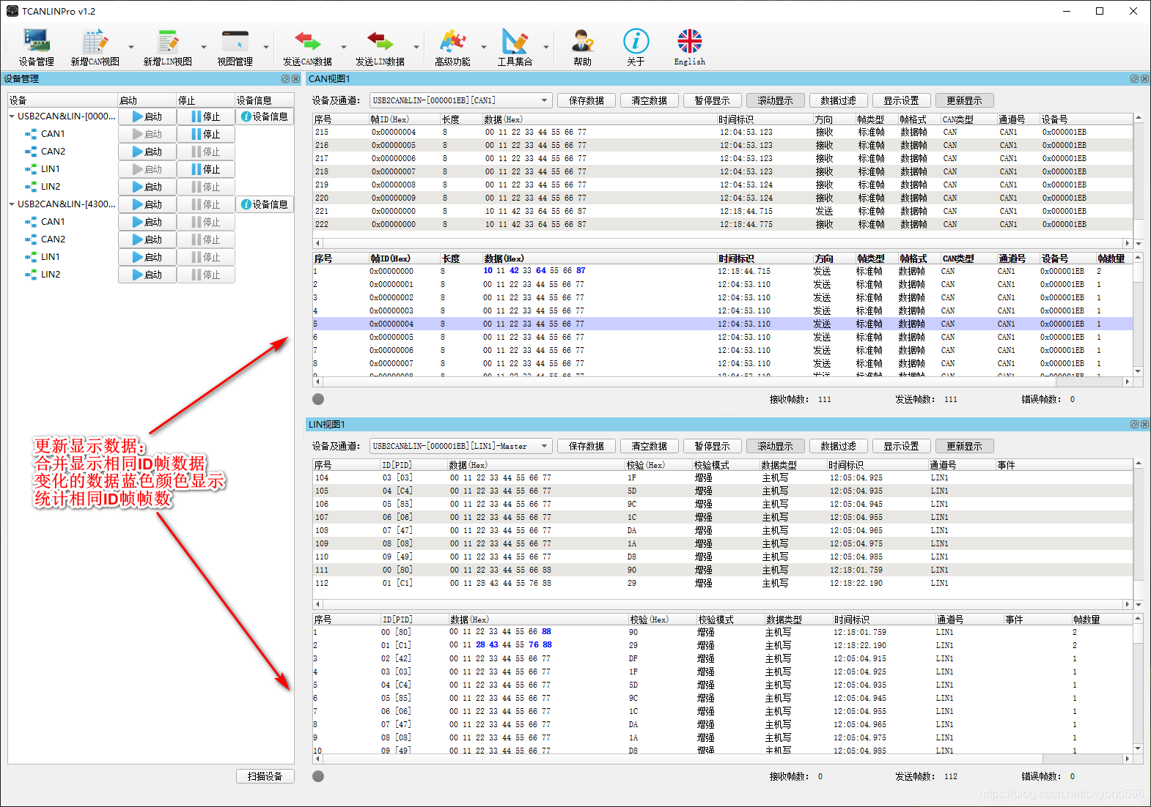This screenshot has height=807, width=1151.
Task: Select LIN1 under the first device
Action: 51,169
